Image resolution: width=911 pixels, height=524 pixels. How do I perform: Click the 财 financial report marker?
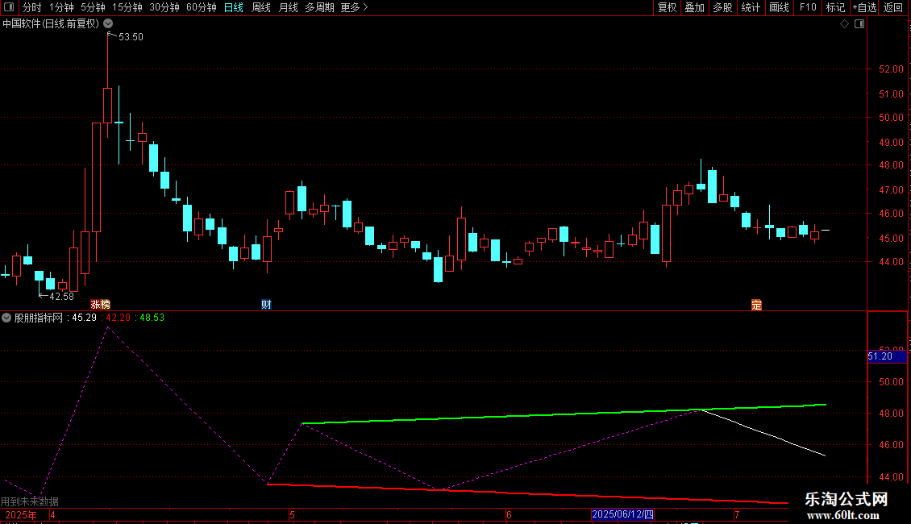pos(266,305)
